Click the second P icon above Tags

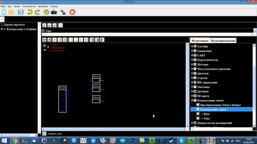49,25
